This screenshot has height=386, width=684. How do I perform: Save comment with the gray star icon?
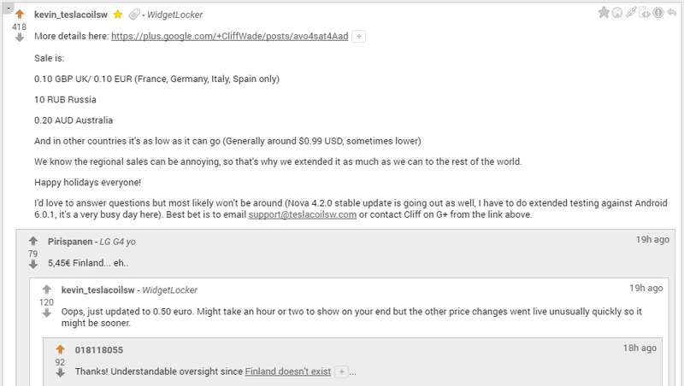(604, 12)
